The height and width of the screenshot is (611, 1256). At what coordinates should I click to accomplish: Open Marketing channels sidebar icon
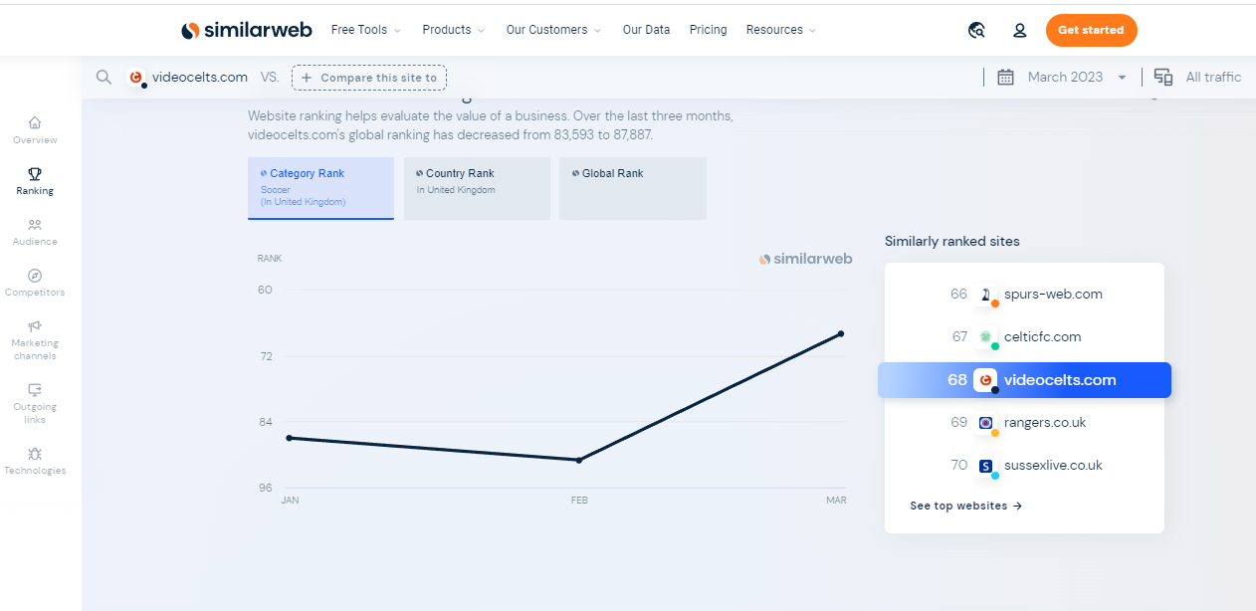[35, 327]
